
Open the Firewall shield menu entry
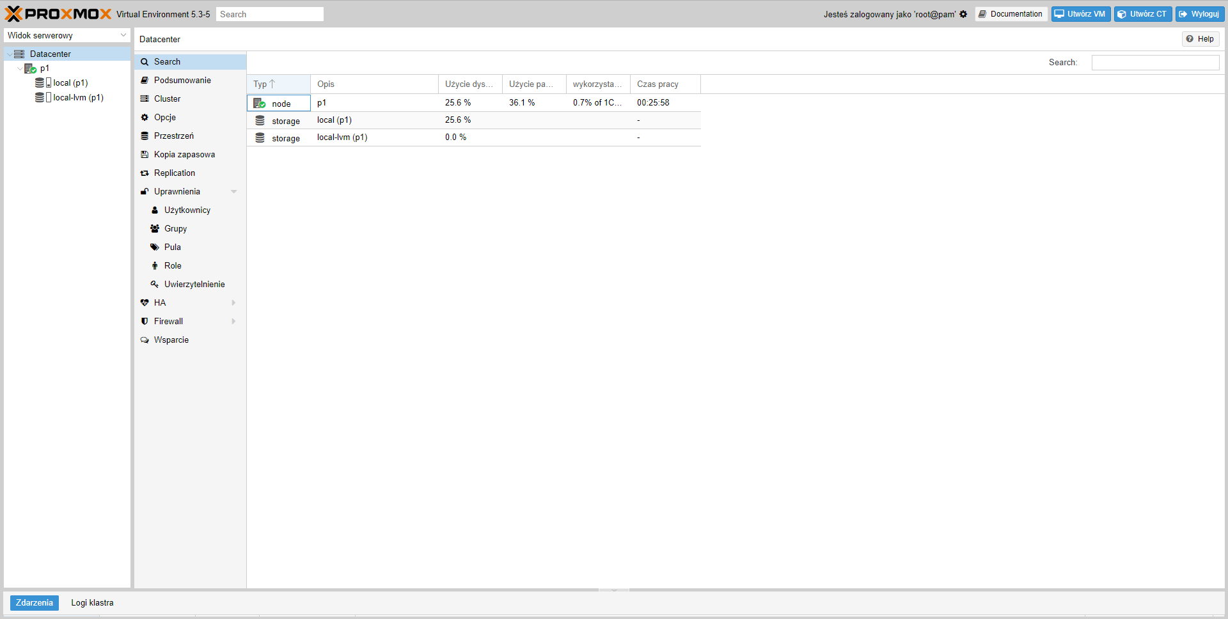click(x=168, y=322)
